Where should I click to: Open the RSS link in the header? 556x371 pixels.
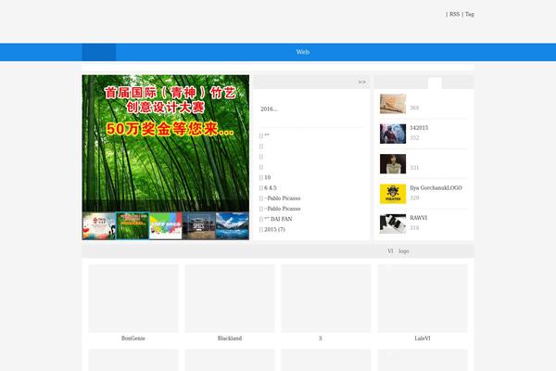pos(454,14)
